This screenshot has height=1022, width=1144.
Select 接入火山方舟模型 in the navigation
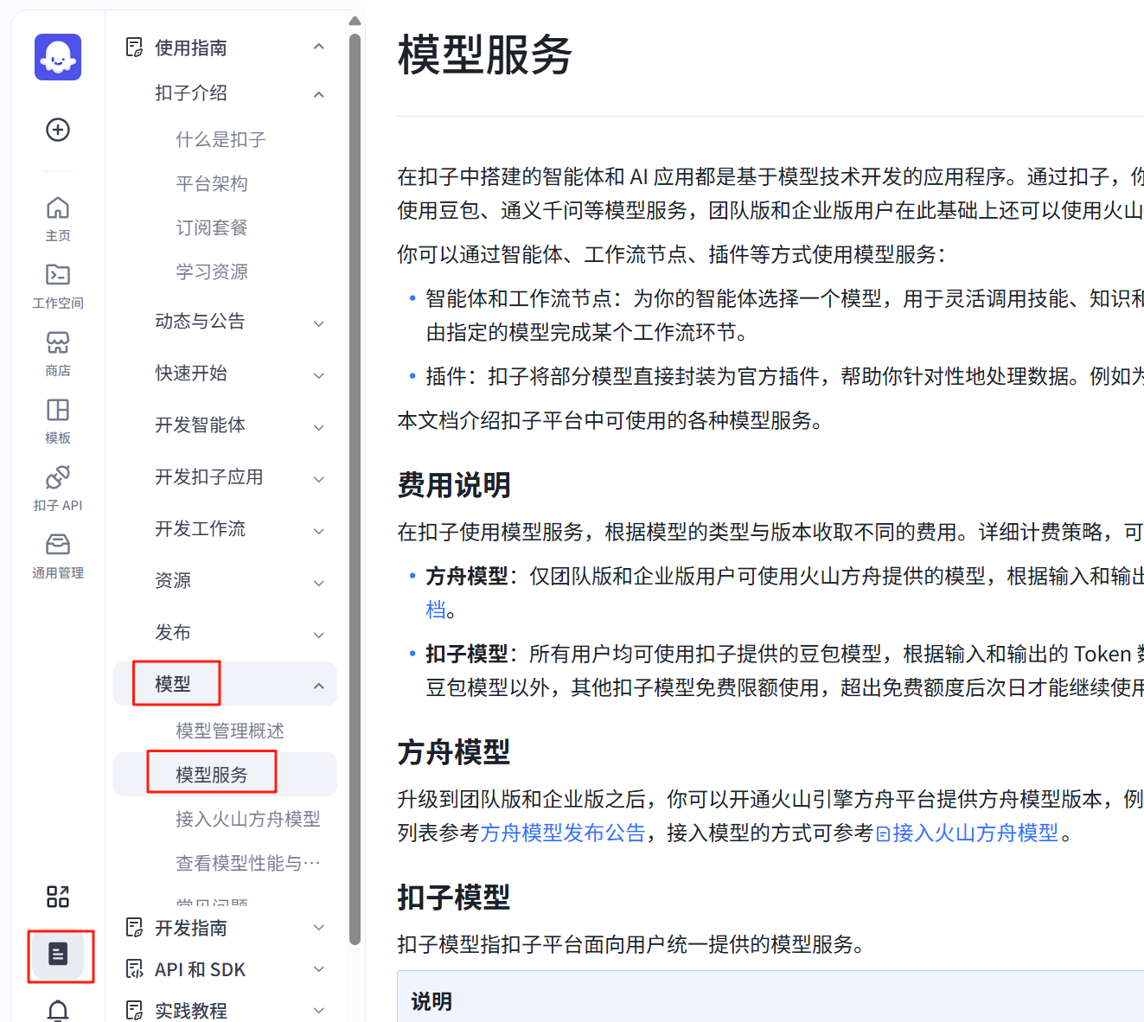[247, 819]
